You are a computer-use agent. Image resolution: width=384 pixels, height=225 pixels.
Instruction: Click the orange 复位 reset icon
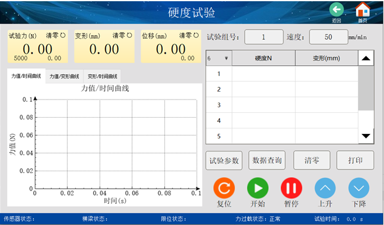tap(224, 188)
